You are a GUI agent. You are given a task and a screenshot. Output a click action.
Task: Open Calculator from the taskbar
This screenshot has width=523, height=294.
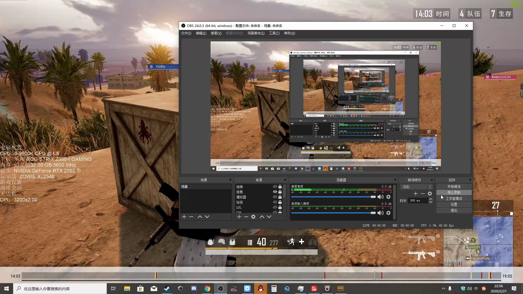pyautogui.click(x=274, y=289)
